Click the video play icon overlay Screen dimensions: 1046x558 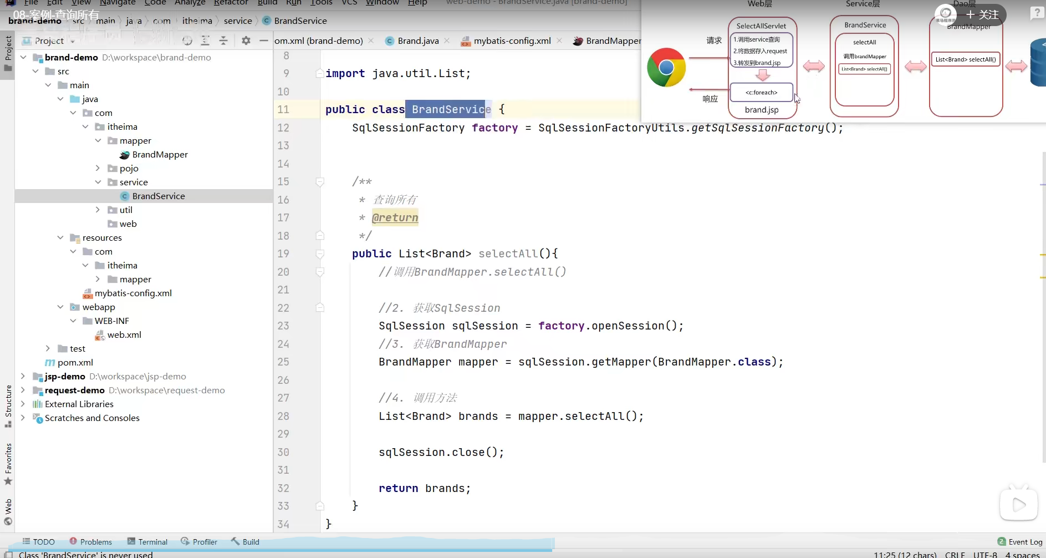[1018, 504]
